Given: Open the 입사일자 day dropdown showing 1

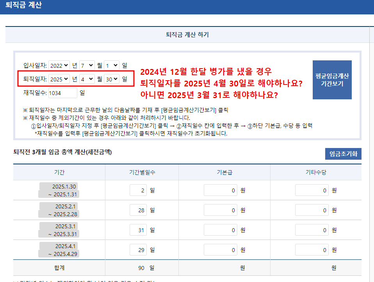Looking at the screenshot, I should (x=112, y=65).
